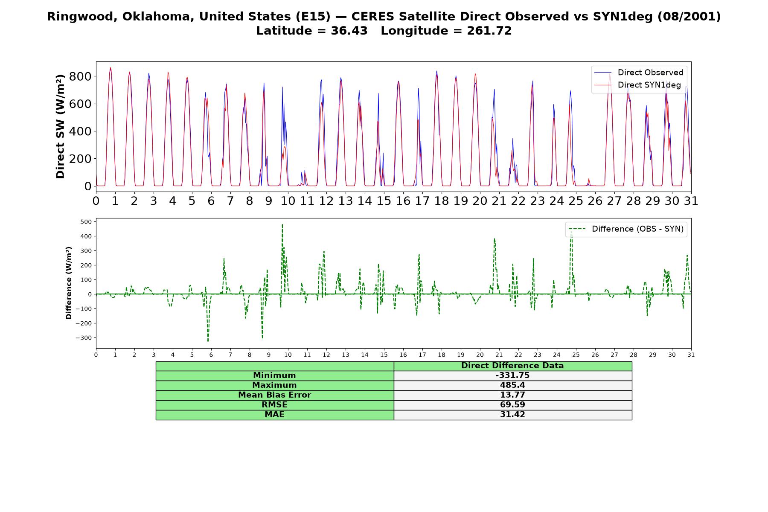Select the Mean Bias Error row label
768x512 pixels.
(x=275, y=395)
